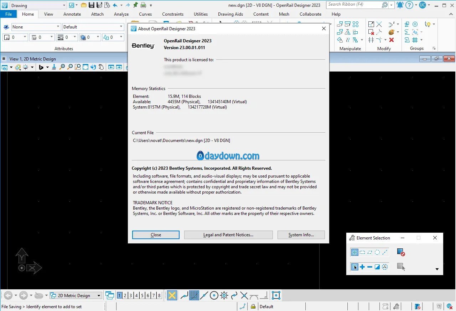Click the Zoom Out magnifier in view toolbar
456x311 pixels.
tap(70, 67)
